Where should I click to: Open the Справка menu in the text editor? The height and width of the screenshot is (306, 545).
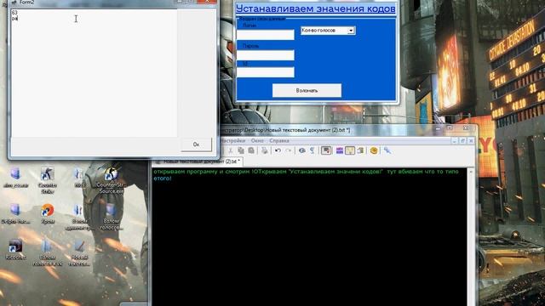[279, 141]
